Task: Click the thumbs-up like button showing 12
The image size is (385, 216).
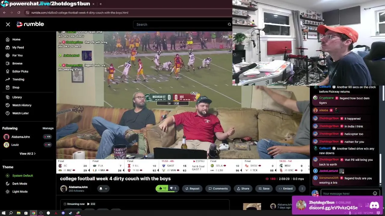Action: [x=162, y=188]
